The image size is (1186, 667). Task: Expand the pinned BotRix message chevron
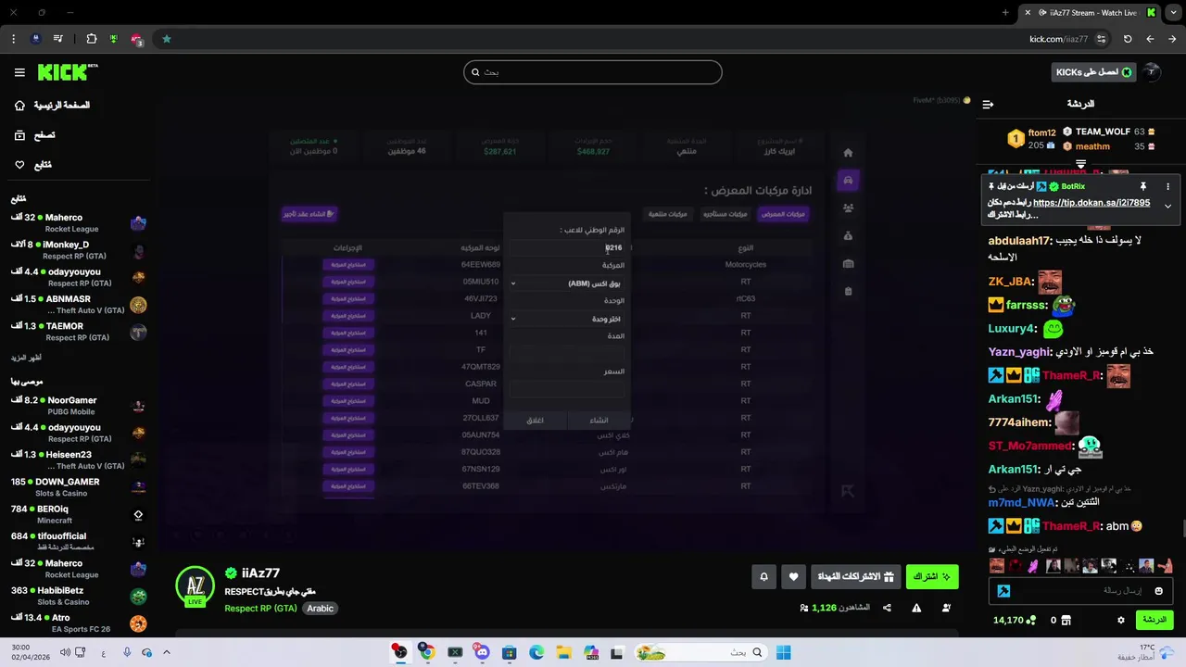[1167, 206]
